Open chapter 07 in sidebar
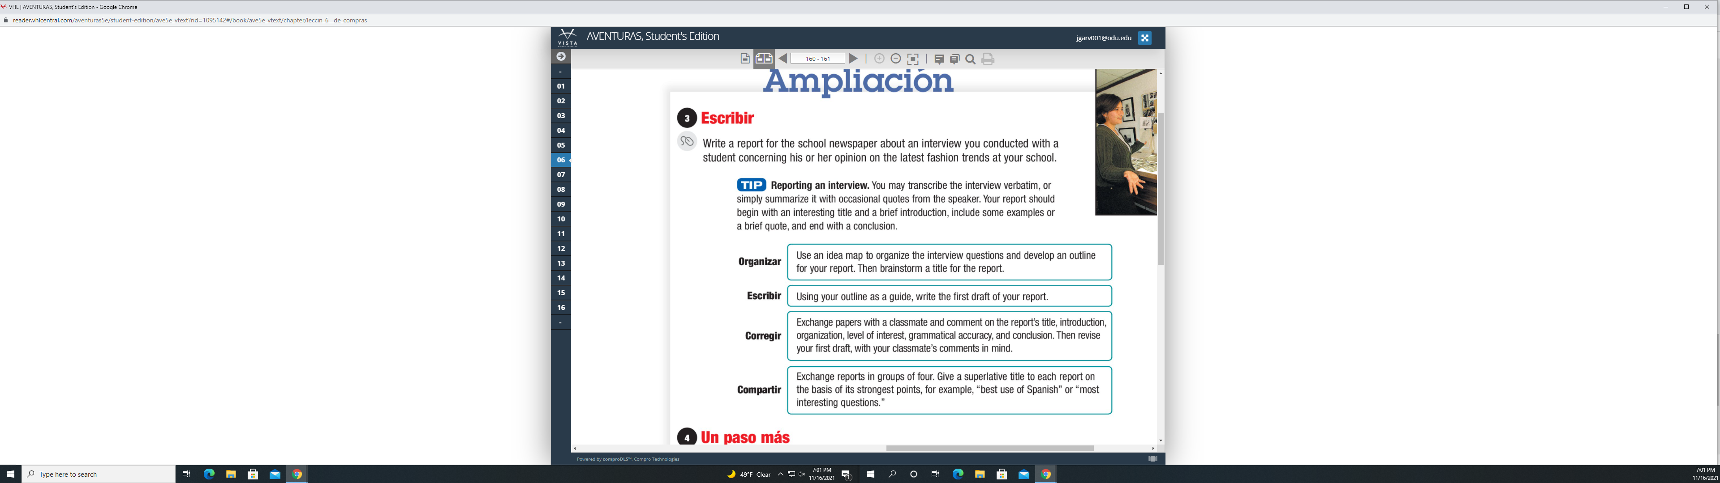The width and height of the screenshot is (1720, 483). (x=561, y=175)
